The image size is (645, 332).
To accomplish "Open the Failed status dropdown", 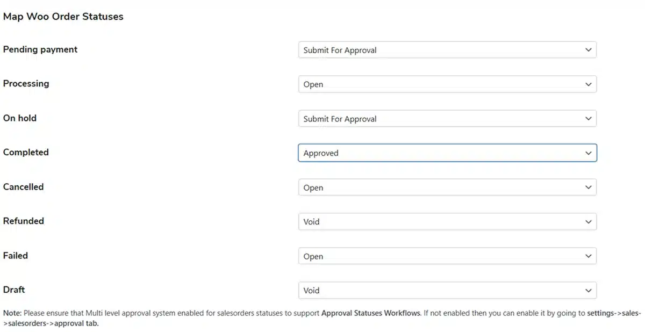I will coord(447,256).
